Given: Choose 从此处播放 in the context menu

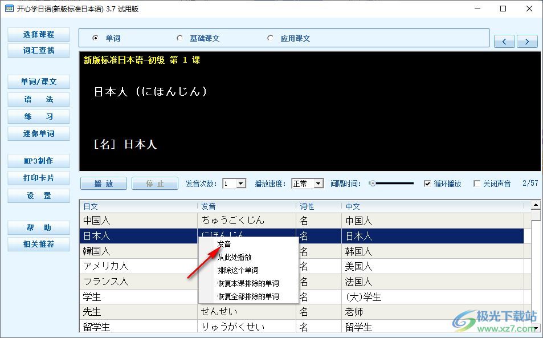Looking at the screenshot, I should pos(248,257).
